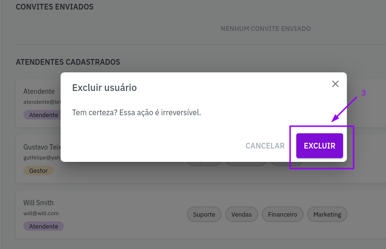Image resolution: width=386 pixels, height=249 pixels.
Task: Select Will Smith's Suporte tag
Action: (204, 214)
